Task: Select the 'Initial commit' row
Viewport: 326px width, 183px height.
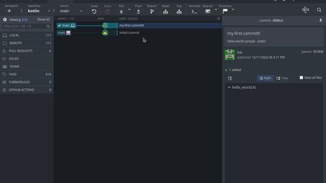Action: (x=170, y=33)
